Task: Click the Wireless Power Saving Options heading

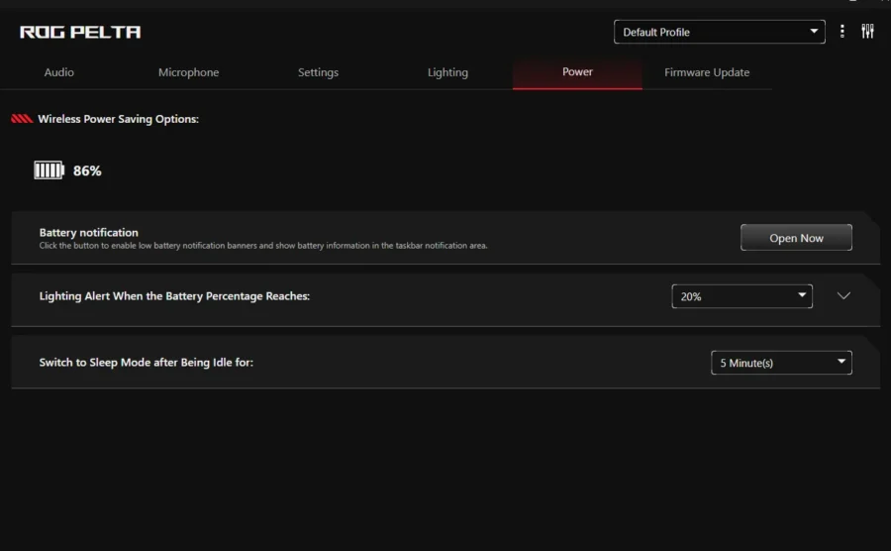Action: [x=118, y=119]
